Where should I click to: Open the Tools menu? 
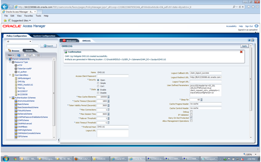pyautogui.click(x=38, y=16)
